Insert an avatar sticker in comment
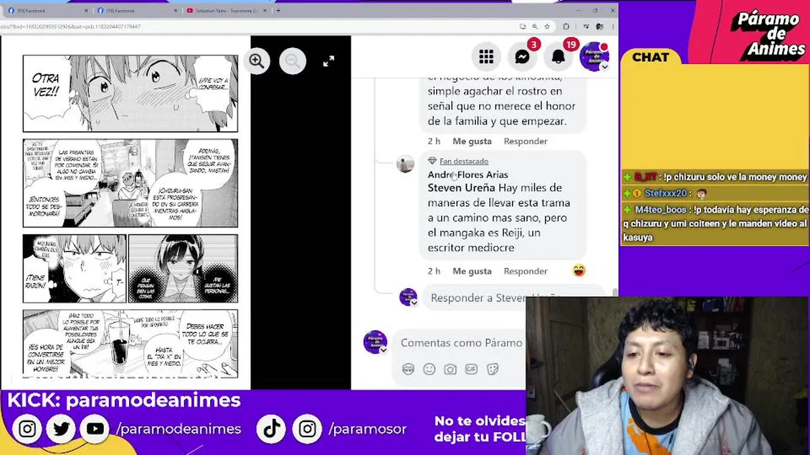 (x=408, y=369)
